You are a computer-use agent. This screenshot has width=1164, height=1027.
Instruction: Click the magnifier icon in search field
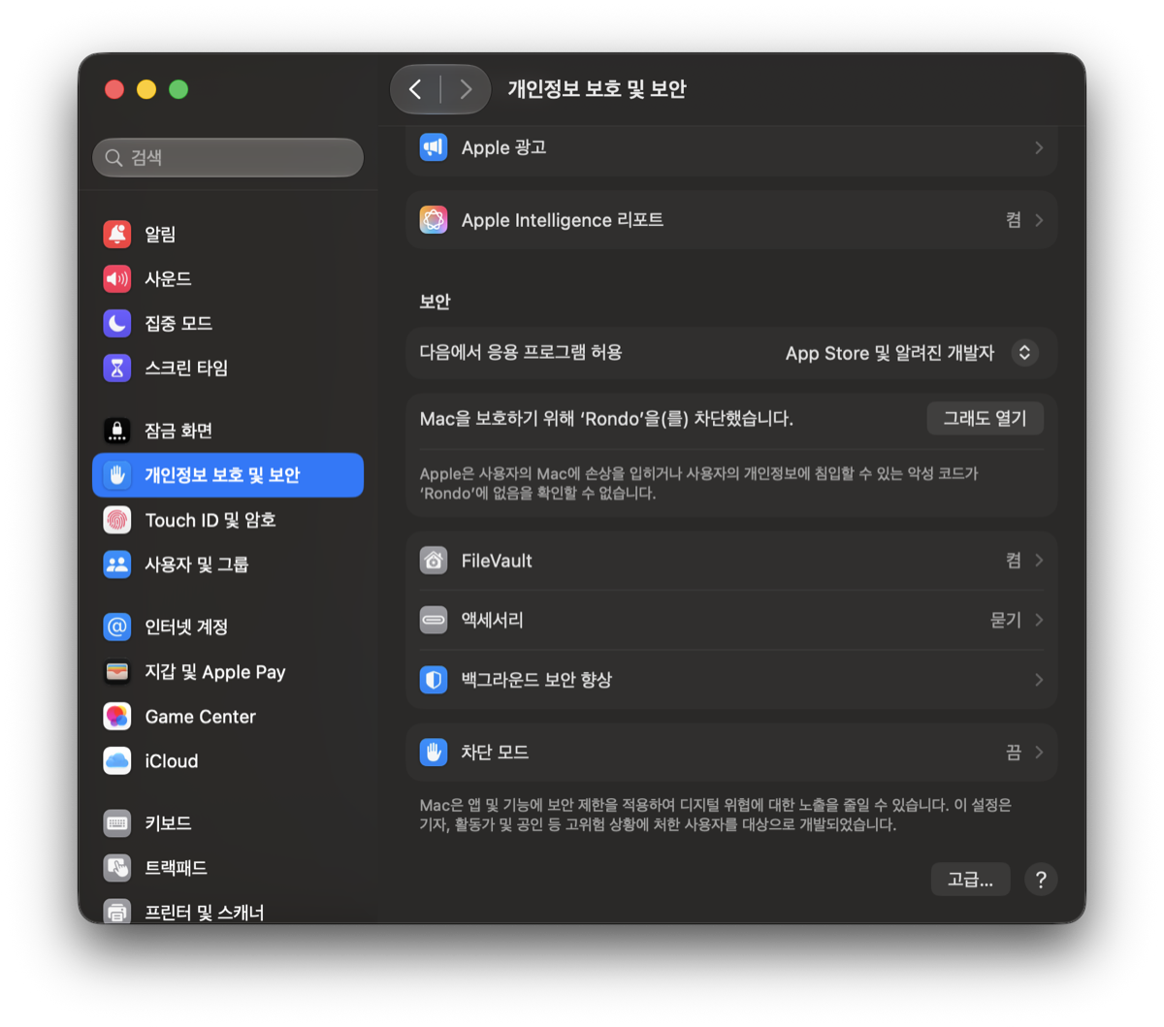point(113,157)
